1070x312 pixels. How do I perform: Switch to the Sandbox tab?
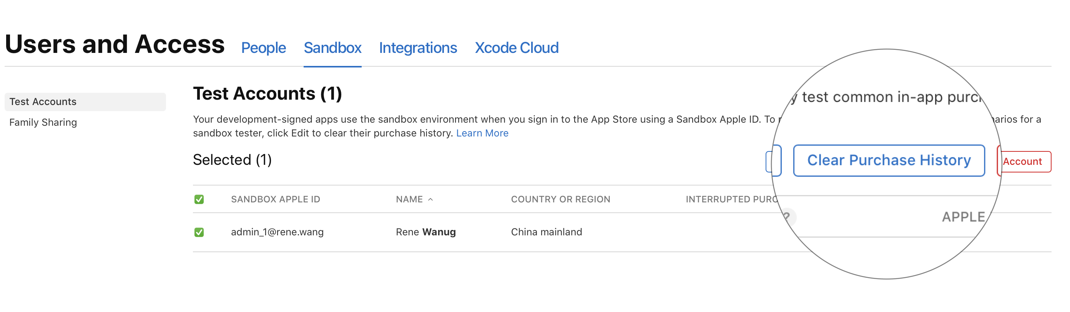click(332, 48)
